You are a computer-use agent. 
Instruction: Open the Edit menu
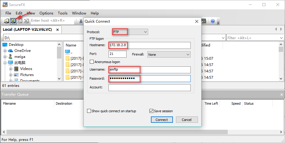19,13
